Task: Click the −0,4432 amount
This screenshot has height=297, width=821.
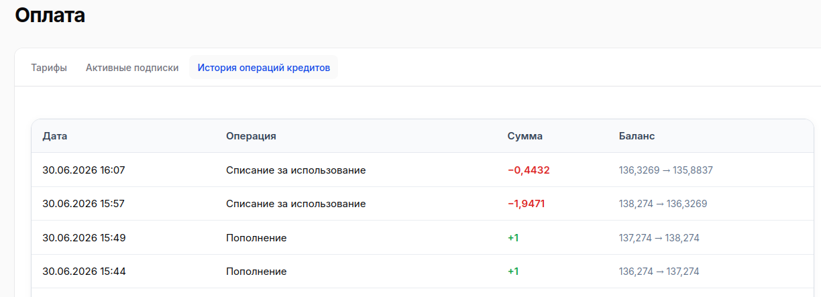Action: pyautogui.click(x=529, y=170)
